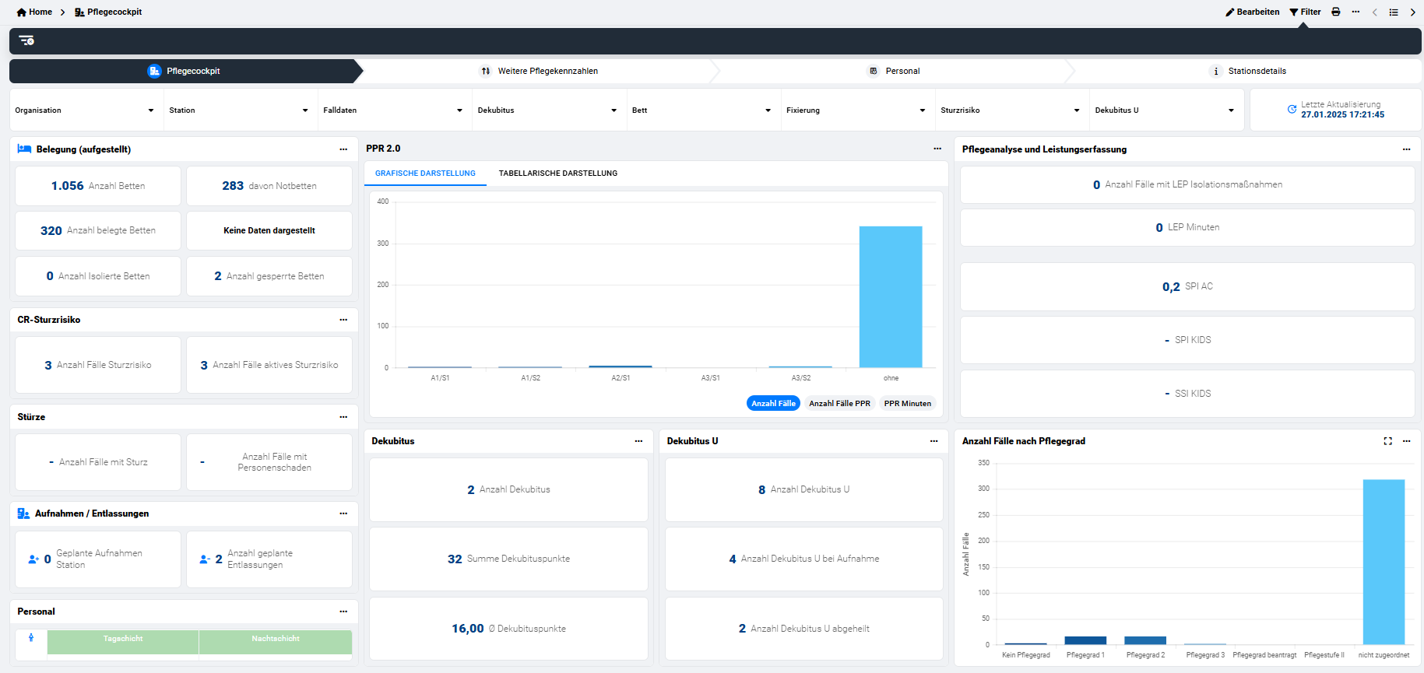The image size is (1424, 673).
Task: Select the PPR Minuten chart toggle
Action: [x=907, y=403]
